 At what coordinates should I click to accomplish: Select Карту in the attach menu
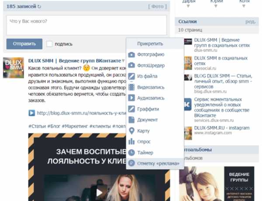pyautogui.click(x=155, y=131)
